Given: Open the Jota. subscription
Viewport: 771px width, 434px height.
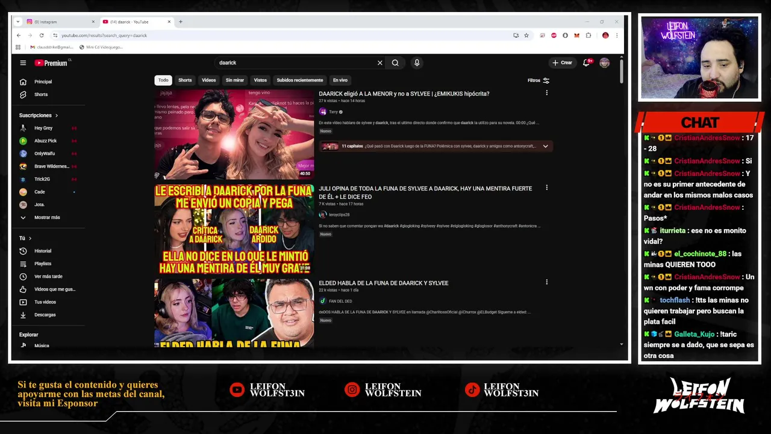Looking at the screenshot, I should pyautogui.click(x=39, y=205).
